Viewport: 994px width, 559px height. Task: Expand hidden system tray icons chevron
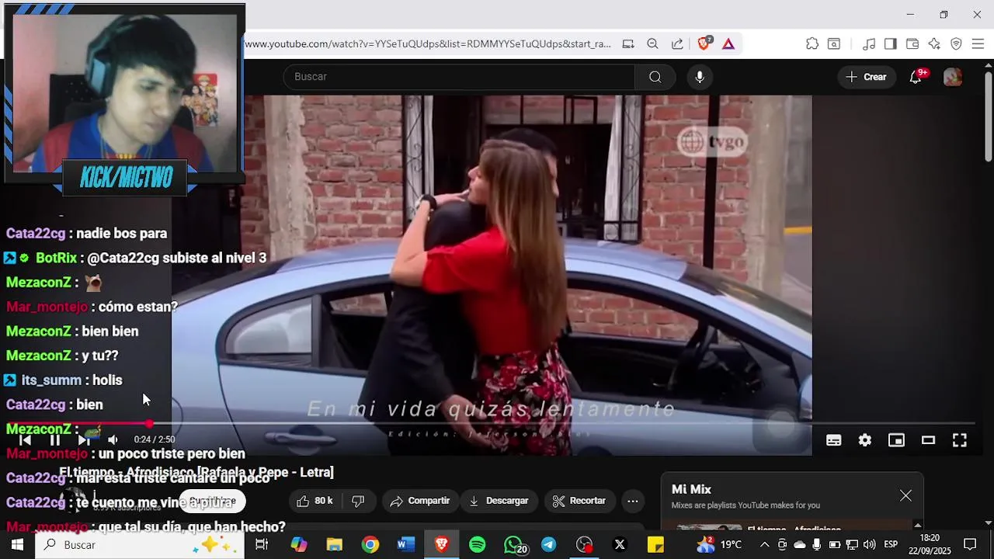(764, 545)
